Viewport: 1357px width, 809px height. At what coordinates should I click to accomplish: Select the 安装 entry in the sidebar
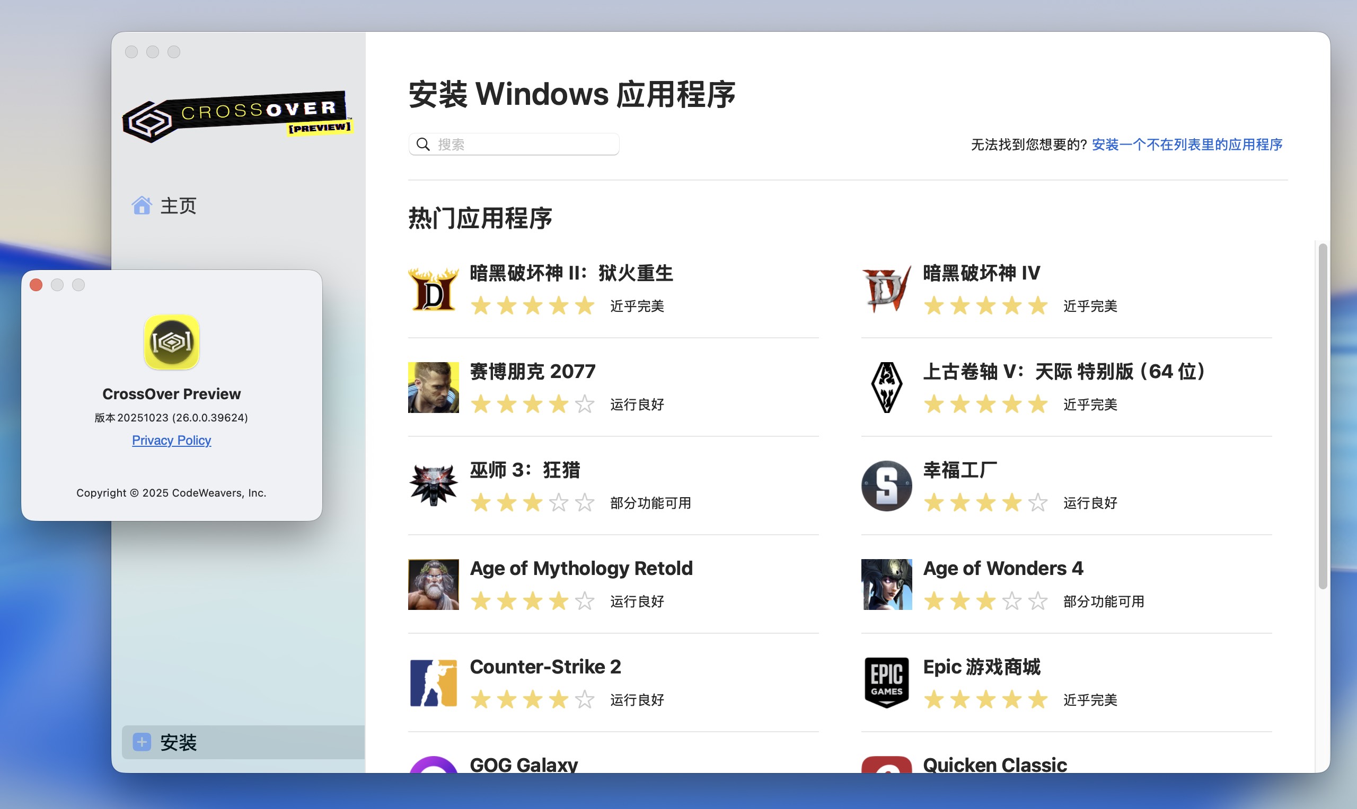point(179,742)
